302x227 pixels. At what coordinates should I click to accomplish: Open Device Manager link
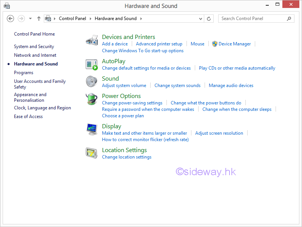tap(234, 44)
